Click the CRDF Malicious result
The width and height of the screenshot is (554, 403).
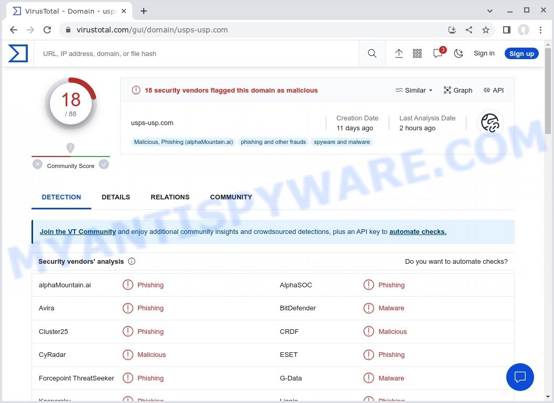coord(385,332)
